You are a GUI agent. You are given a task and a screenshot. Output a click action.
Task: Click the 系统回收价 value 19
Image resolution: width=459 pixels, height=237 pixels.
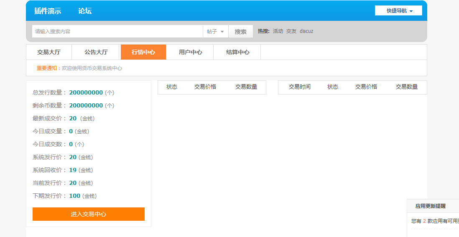click(73, 170)
